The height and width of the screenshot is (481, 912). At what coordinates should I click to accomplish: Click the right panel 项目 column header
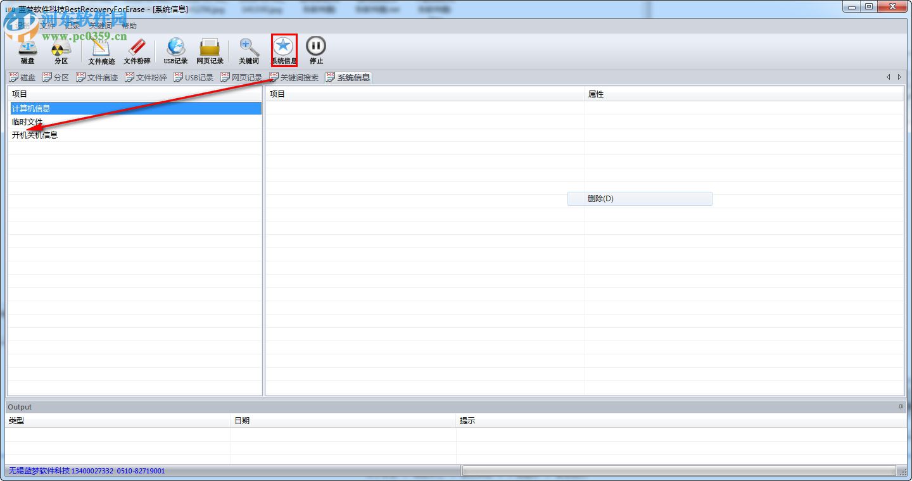(x=425, y=94)
